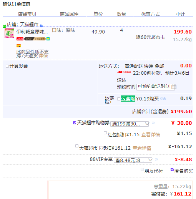Click the red 天猫直送 delivery logo
The image size is (196, 199).
124,72
